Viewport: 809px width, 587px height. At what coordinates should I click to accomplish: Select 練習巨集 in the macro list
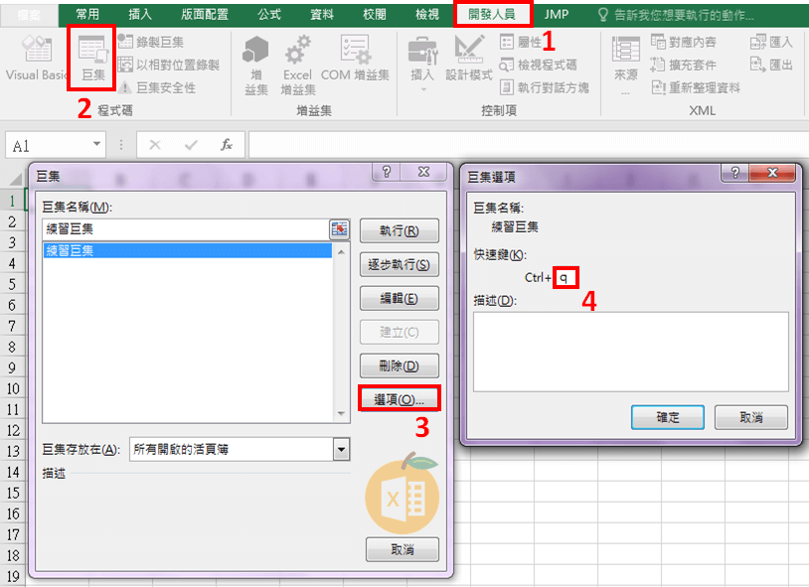click(x=187, y=250)
